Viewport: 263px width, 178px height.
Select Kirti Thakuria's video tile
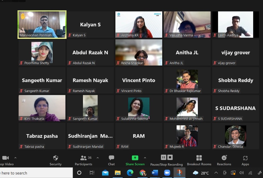point(42,108)
